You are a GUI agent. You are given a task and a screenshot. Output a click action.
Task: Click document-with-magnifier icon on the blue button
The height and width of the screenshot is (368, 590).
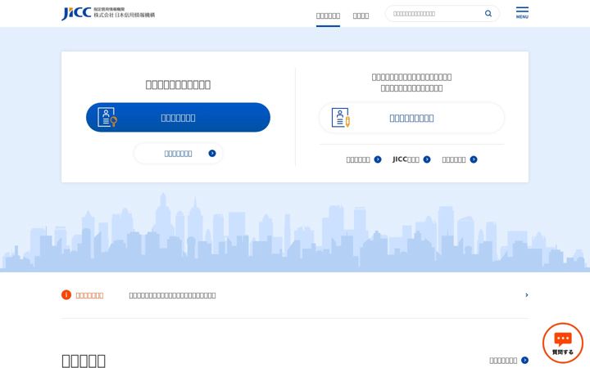(x=107, y=117)
